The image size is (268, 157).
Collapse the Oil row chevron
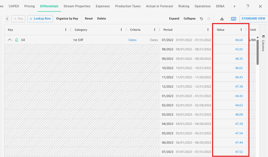[10, 40]
